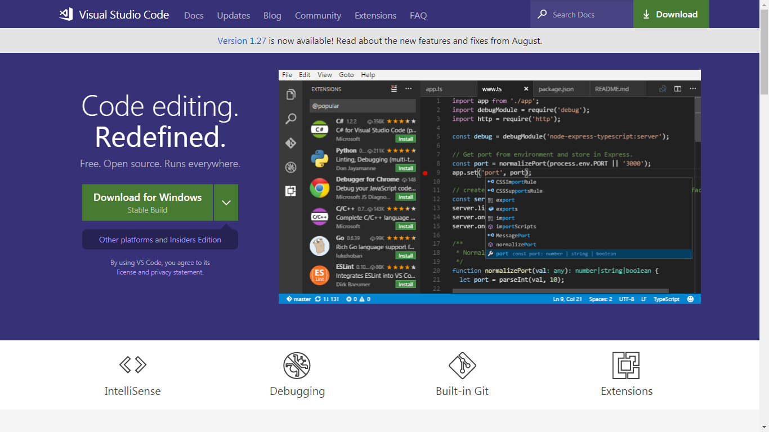Screen dimensions: 769x432
Task: Go to the Blog page
Action: point(272,16)
